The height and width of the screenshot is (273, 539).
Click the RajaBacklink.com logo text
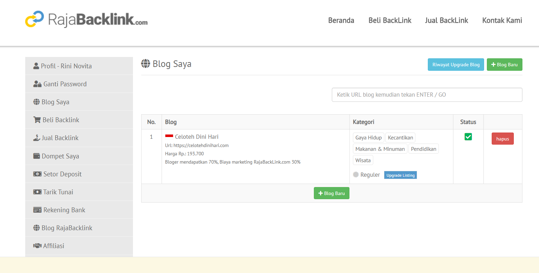click(x=98, y=20)
